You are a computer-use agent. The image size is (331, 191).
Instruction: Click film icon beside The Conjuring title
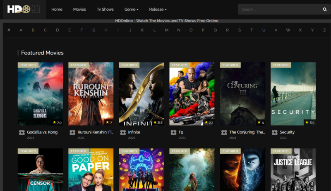pyautogui.click(x=224, y=132)
